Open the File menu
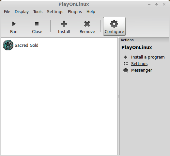 7,12
